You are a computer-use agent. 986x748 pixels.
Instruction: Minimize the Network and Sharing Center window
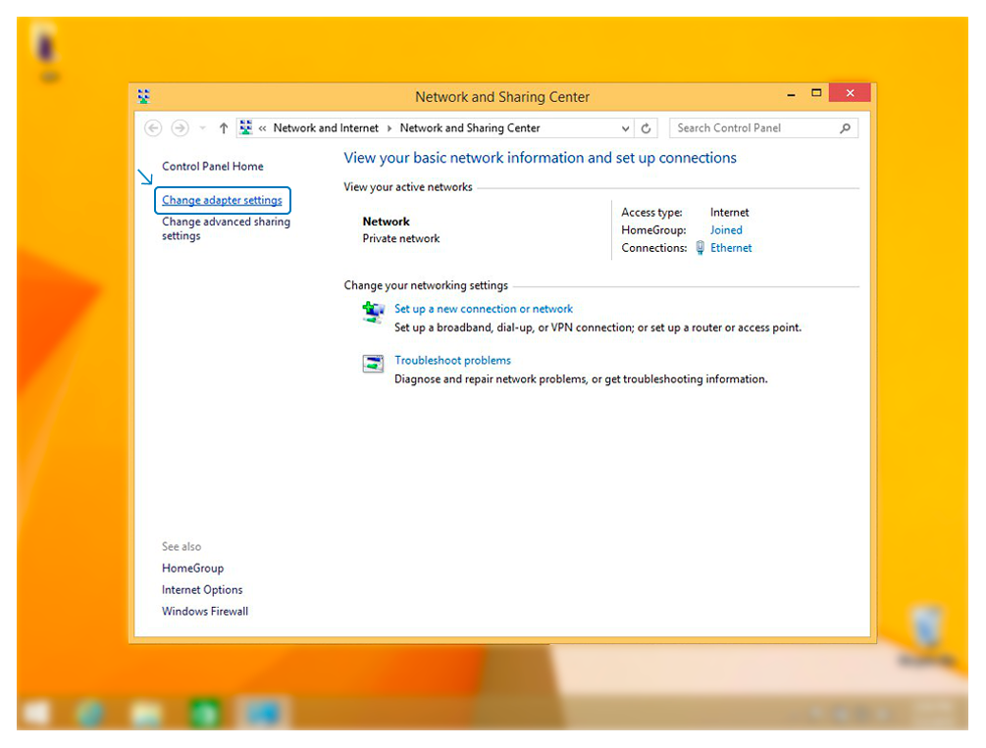791,94
